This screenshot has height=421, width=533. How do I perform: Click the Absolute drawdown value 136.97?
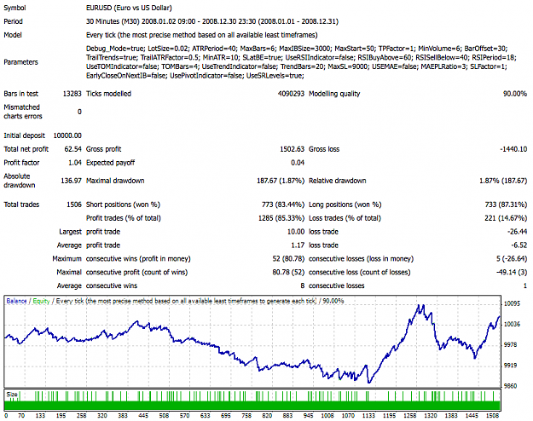(71, 181)
